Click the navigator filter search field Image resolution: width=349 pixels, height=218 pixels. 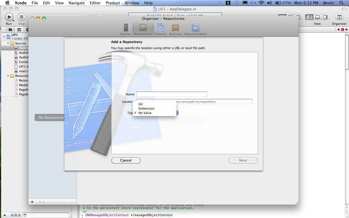tap(46, 215)
